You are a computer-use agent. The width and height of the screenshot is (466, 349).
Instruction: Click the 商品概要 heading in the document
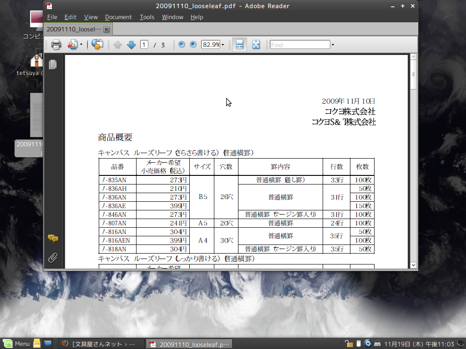coord(115,137)
